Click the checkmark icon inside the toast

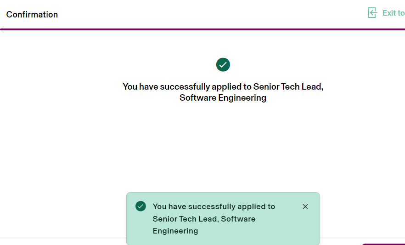pos(141,206)
